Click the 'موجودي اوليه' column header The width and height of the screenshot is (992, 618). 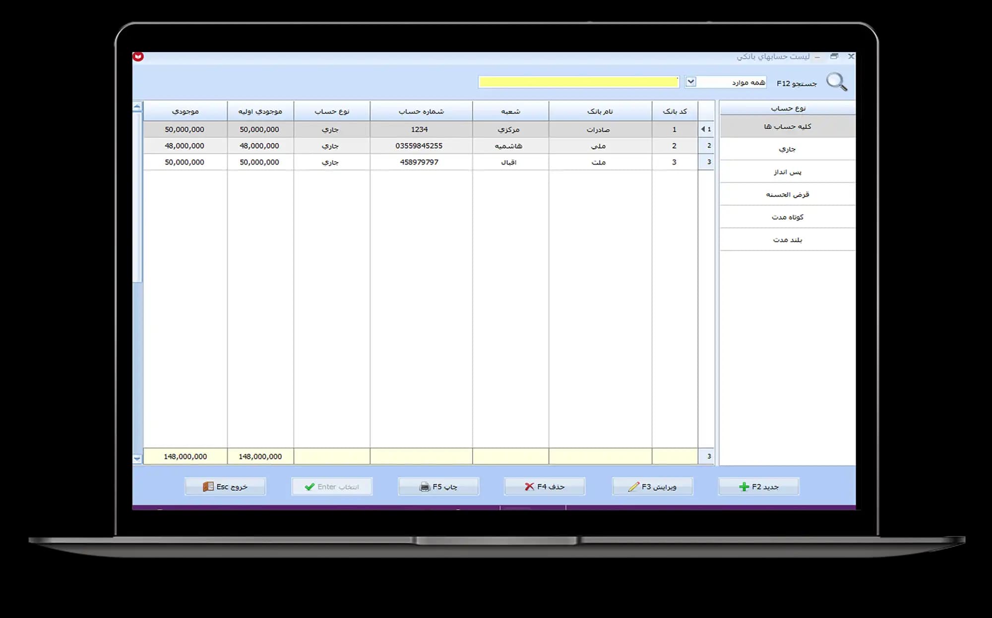260,111
